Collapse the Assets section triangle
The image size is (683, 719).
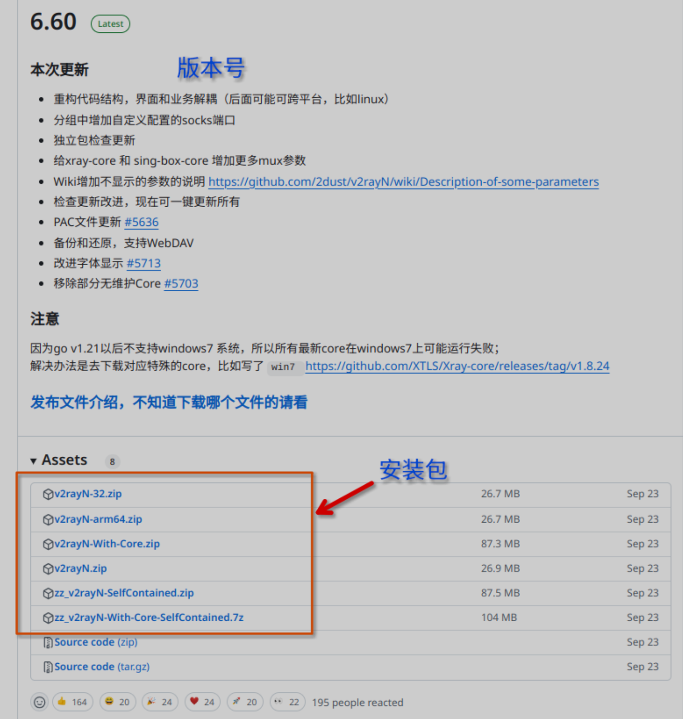tap(33, 461)
